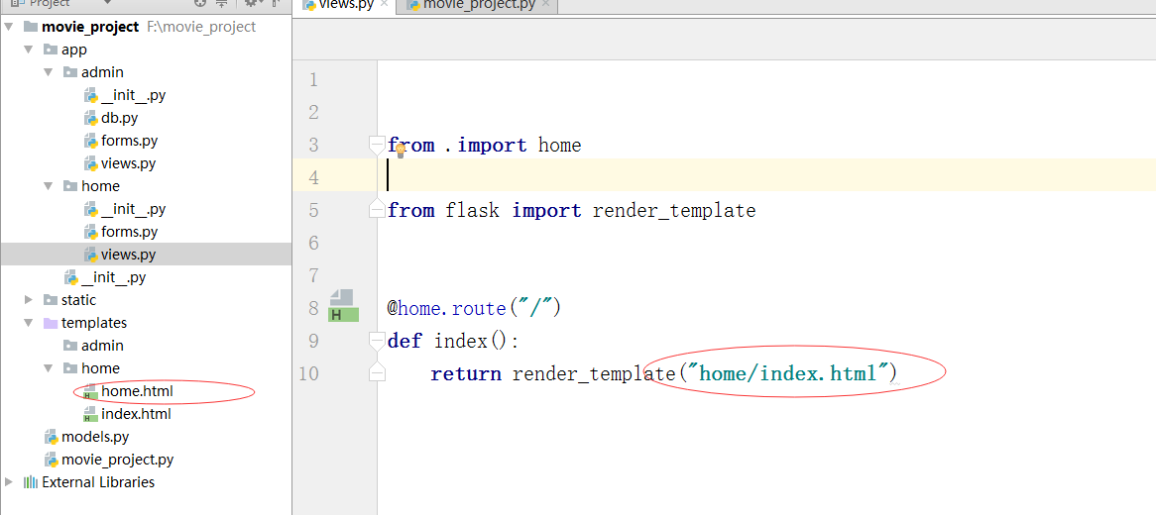This screenshot has height=515, width=1156.
Task: Click line number 7 in the gutter
Action: (313, 276)
